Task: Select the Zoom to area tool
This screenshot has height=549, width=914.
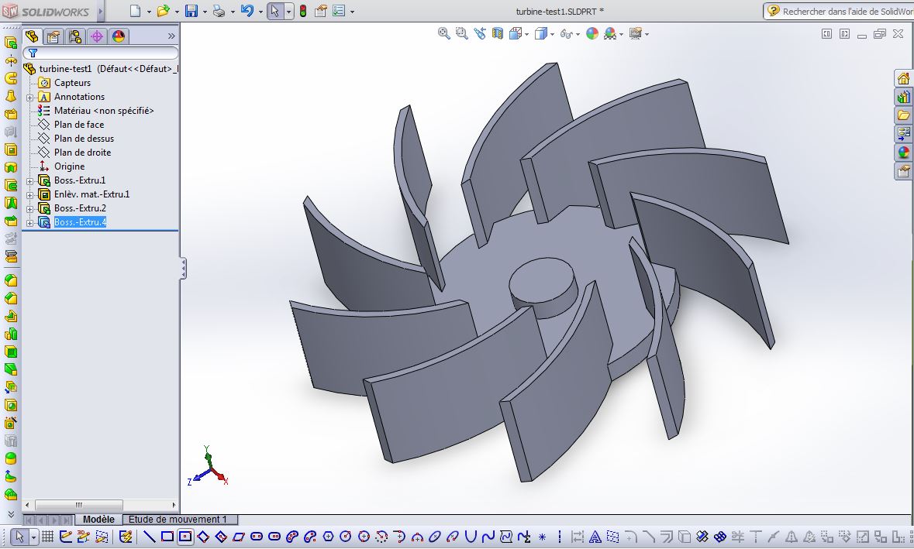Action: click(460, 33)
